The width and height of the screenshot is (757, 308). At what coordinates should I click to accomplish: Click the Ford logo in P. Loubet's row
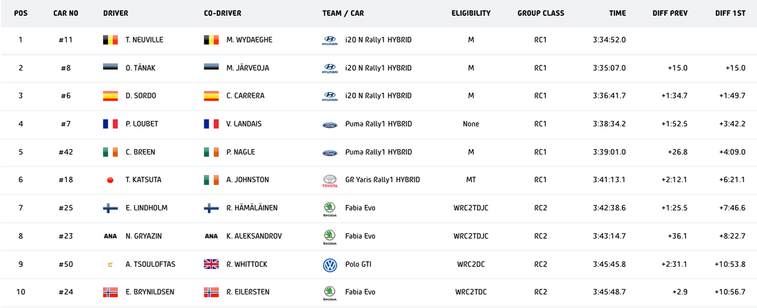coord(330,124)
